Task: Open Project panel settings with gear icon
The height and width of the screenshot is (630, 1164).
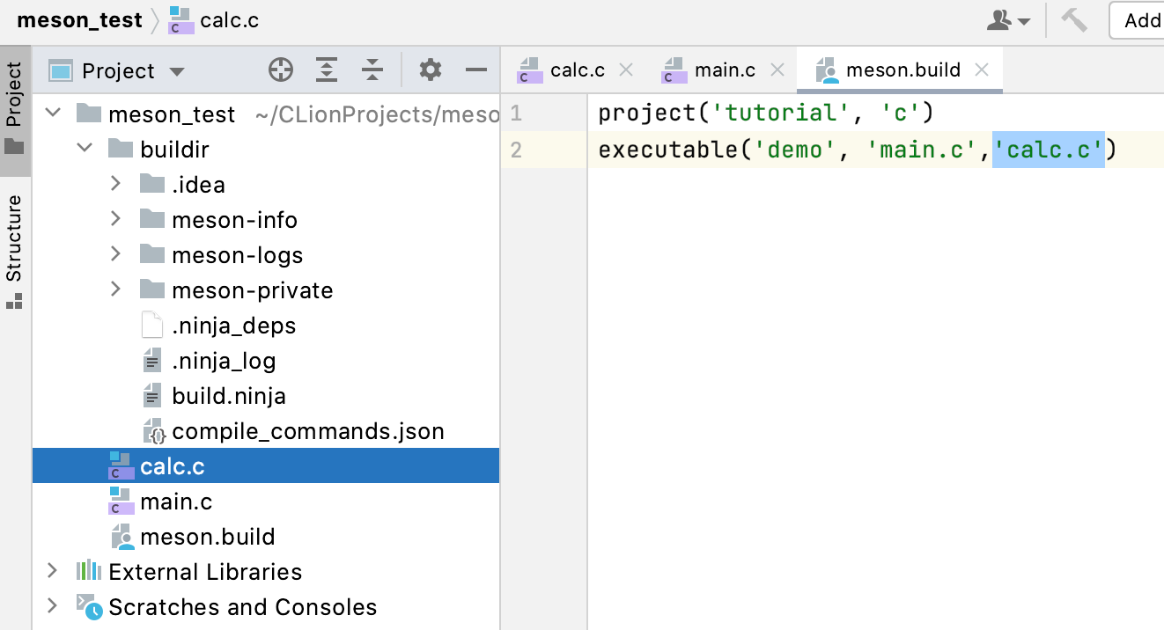Action: click(430, 70)
